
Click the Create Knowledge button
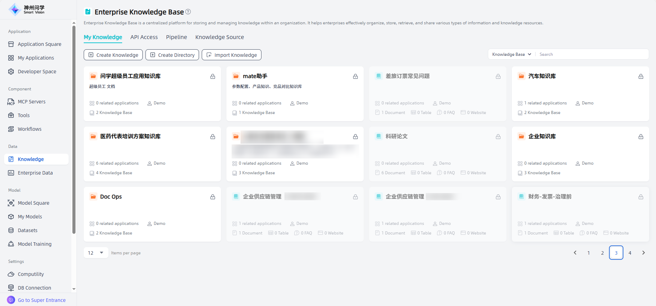(114, 55)
